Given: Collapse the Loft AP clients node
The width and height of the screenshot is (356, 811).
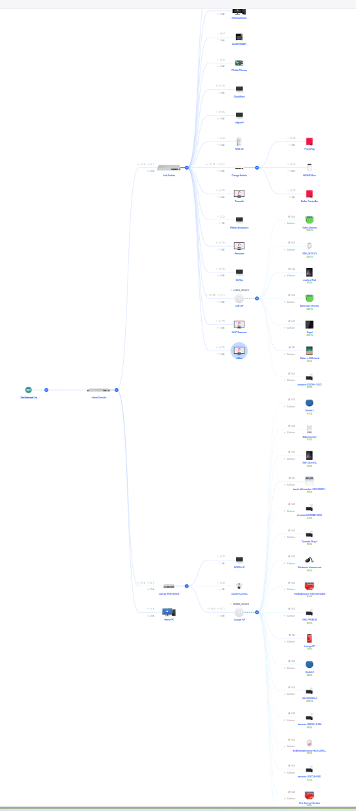Looking at the screenshot, I should click(257, 298).
